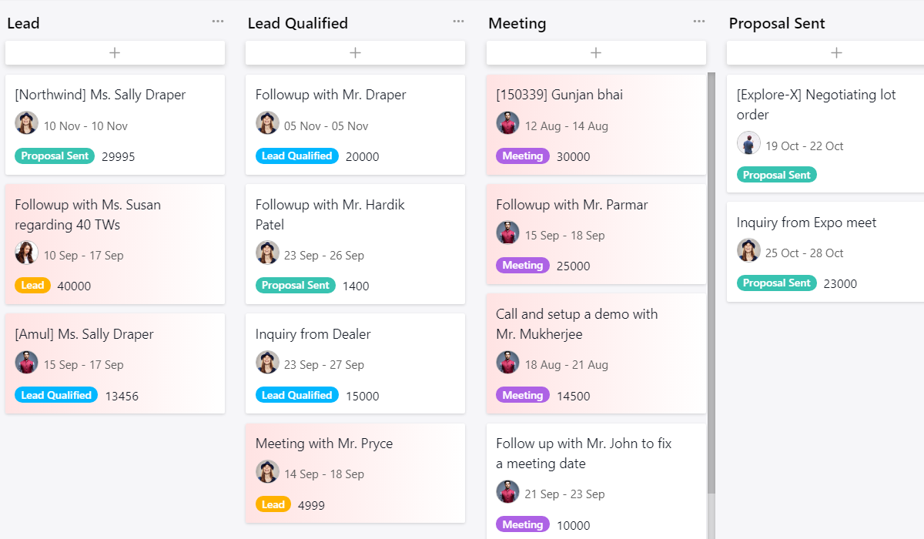
Task: Click Lead Qualified tag on Amul card
Action: 56,396
